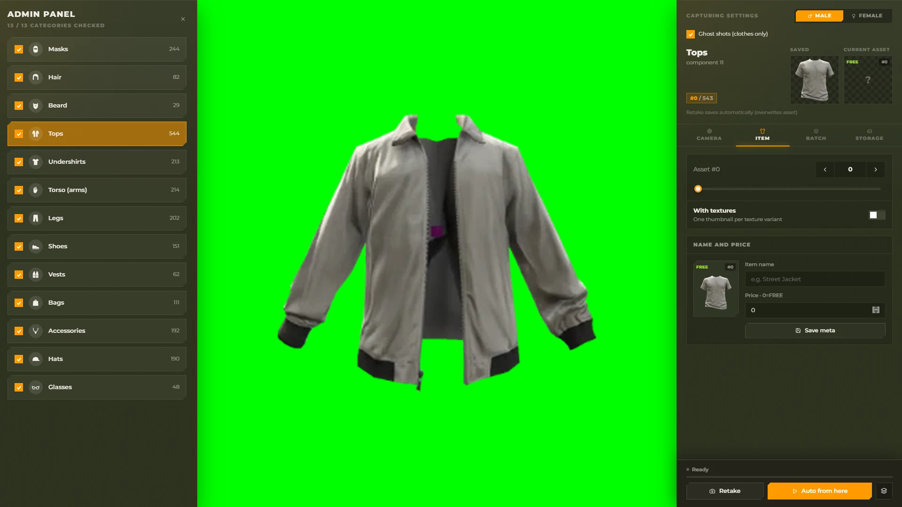Viewport: 902px width, 507px height.
Task: Click the Retake button
Action: pos(725,491)
